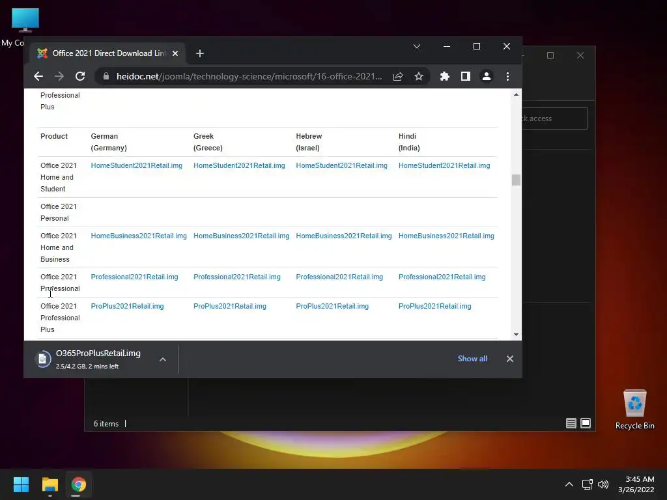Image resolution: width=667 pixels, height=500 pixels.
Task: Open File Explorer from the taskbar
Action: click(50, 484)
